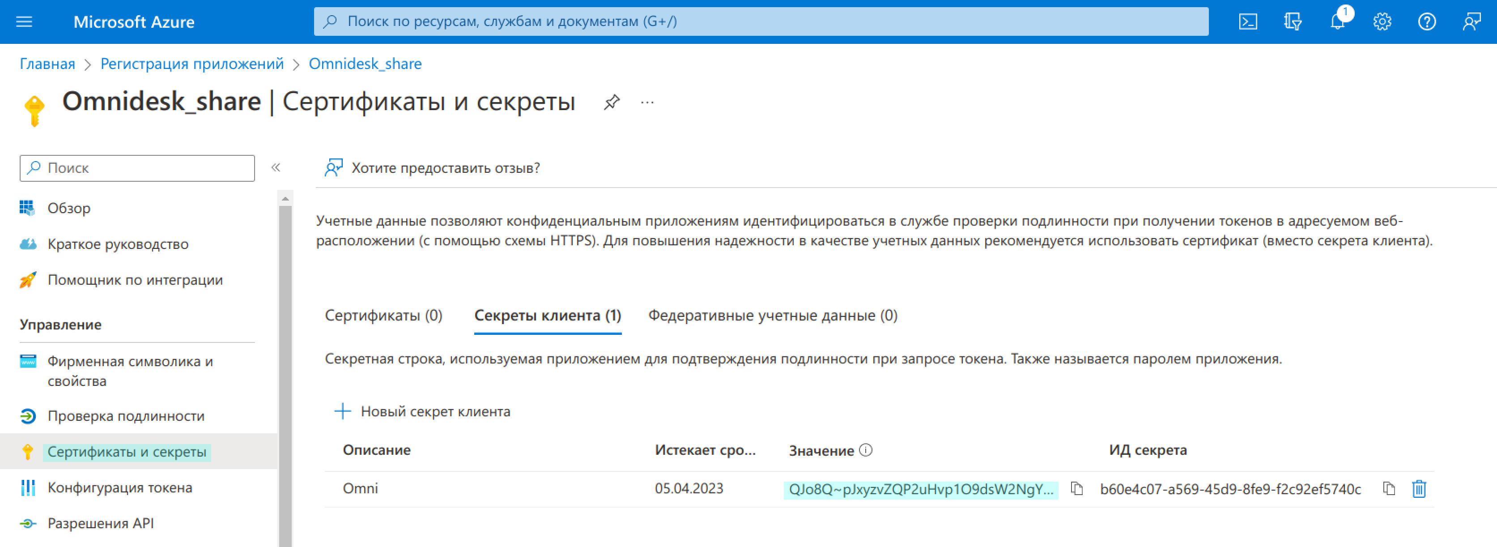Click the Описание column header
The width and height of the screenshot is (1497, 547).
[377, 450]
